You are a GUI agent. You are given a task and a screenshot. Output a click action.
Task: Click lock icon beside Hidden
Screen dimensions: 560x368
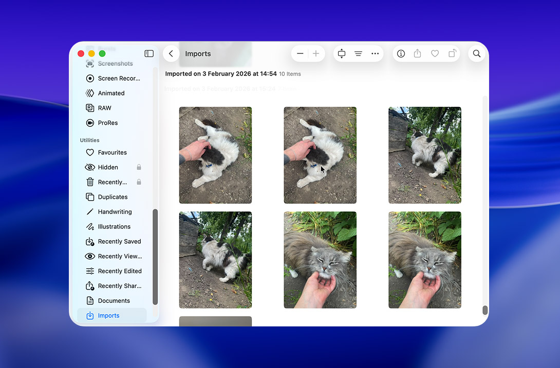pyautogui.click(x=139, y=167)
